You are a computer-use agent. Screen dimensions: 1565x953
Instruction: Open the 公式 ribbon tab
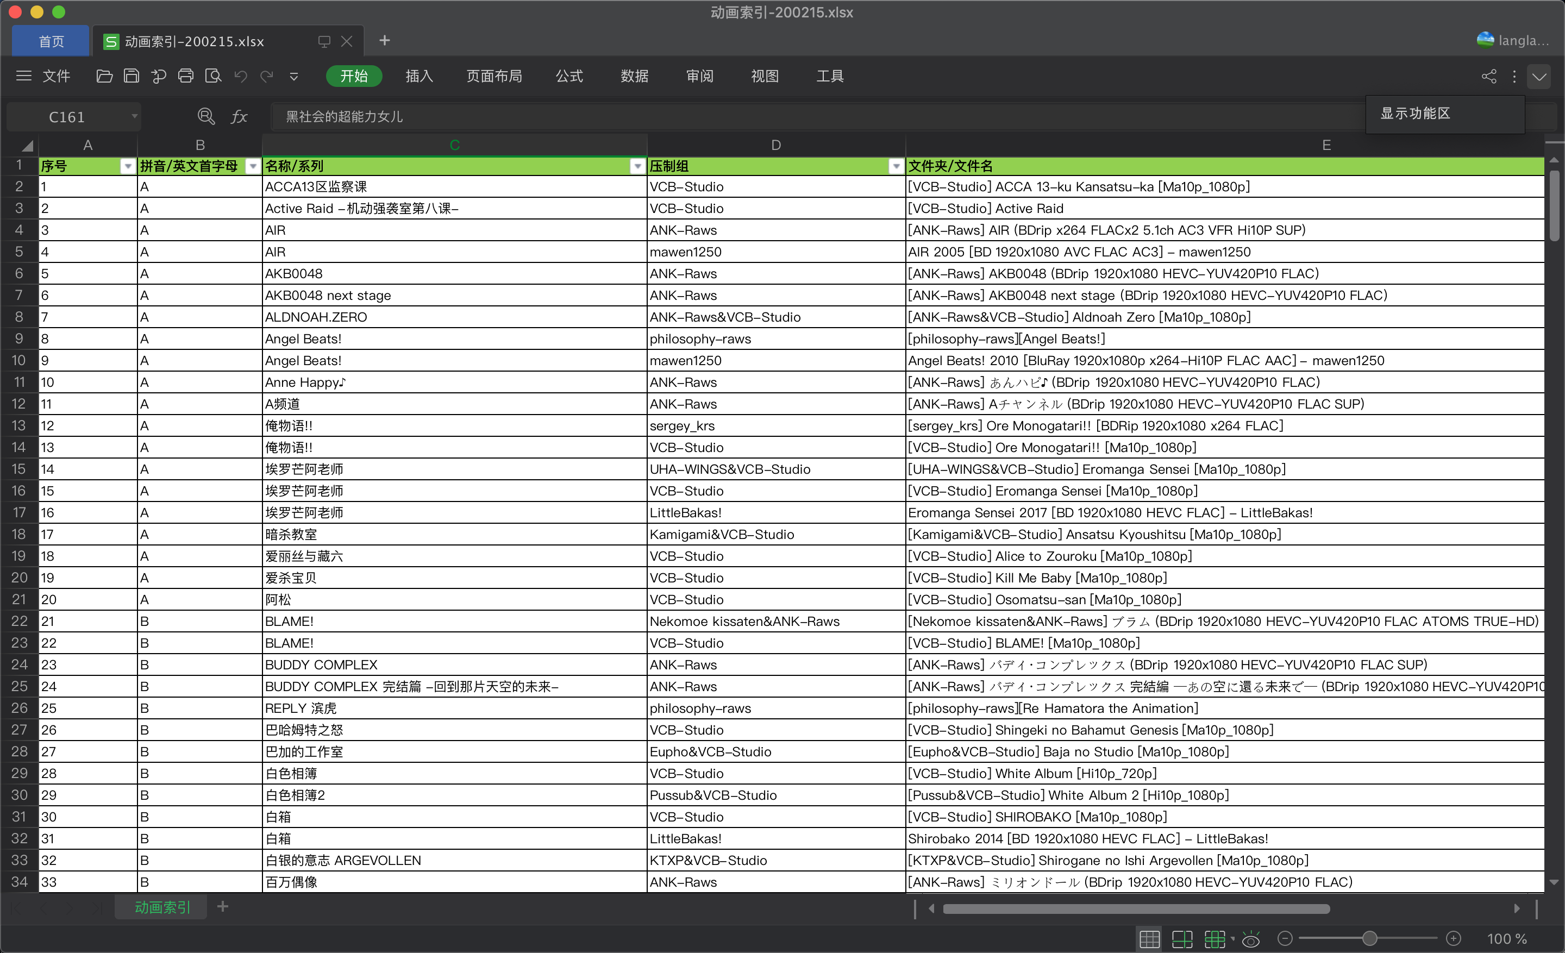point(569,76)
